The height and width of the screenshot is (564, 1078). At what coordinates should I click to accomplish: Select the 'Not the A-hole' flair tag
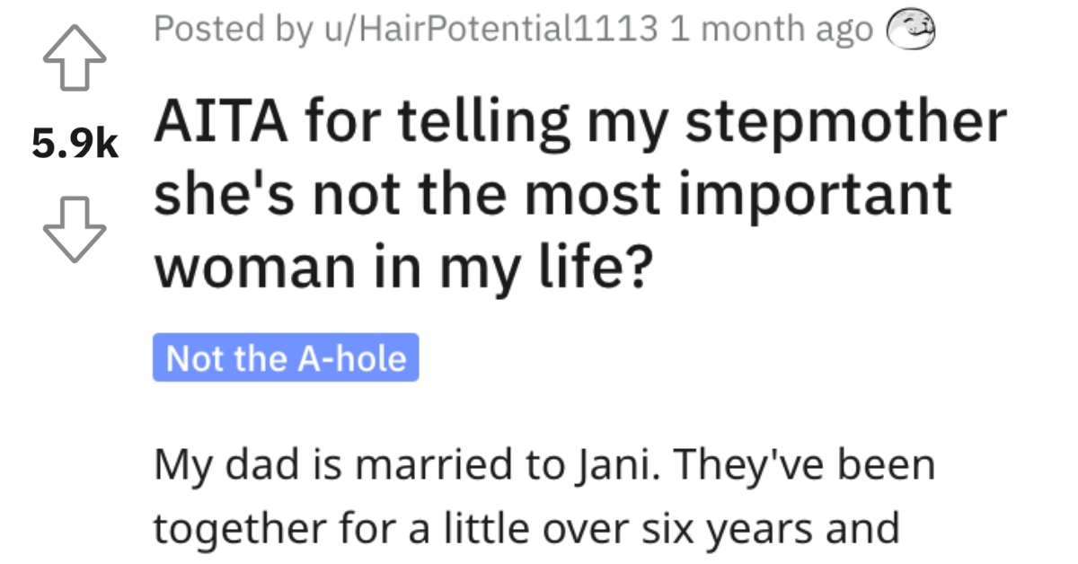[286, 358]
